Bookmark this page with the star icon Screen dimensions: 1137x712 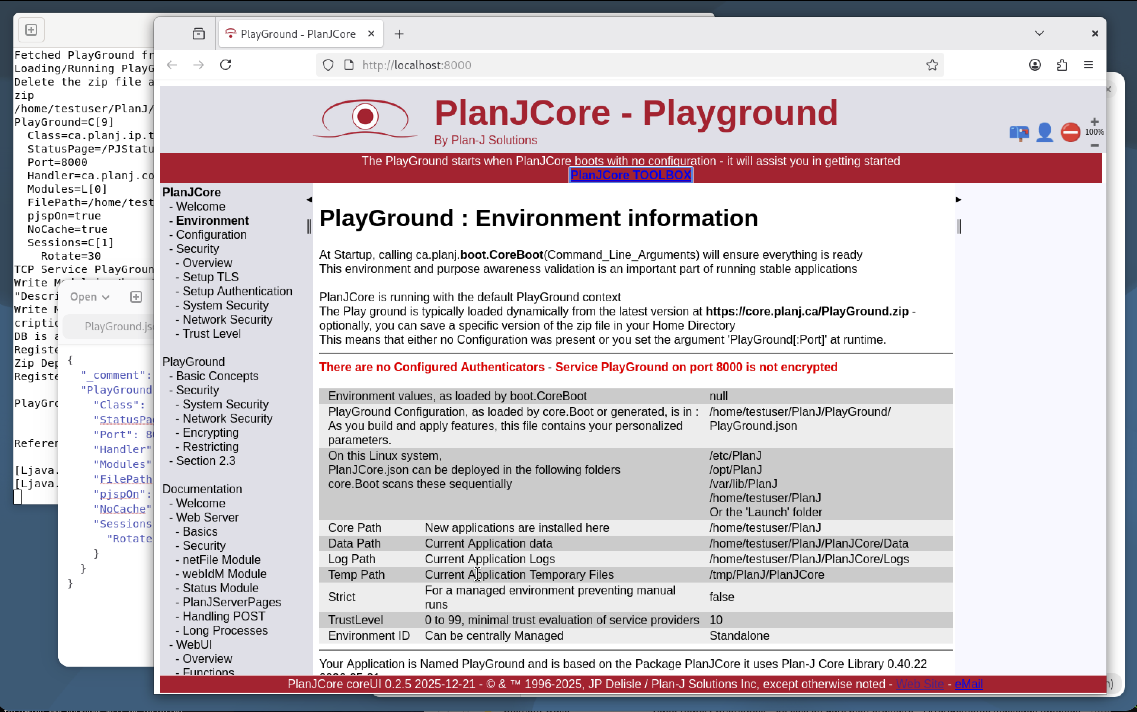point(932,65)
